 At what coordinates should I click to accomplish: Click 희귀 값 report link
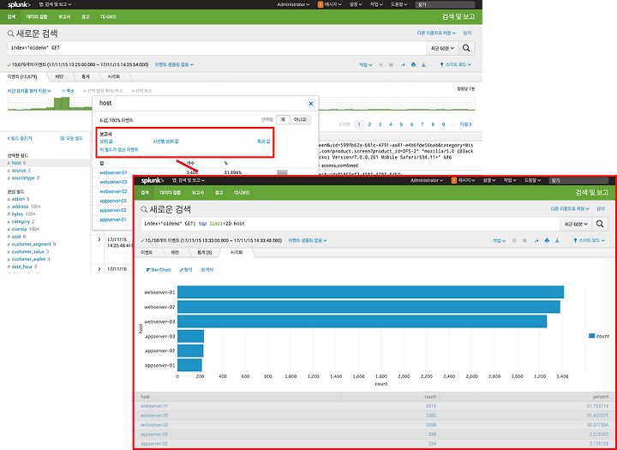coord(263,141)
